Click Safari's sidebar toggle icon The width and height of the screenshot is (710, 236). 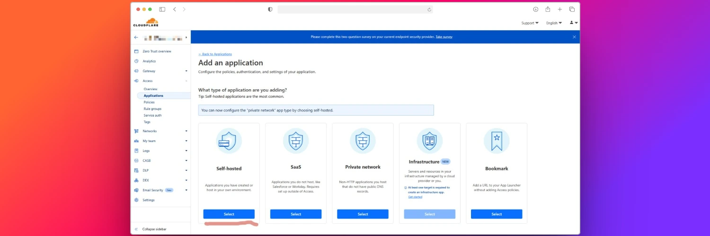click(x=162, y=9)
